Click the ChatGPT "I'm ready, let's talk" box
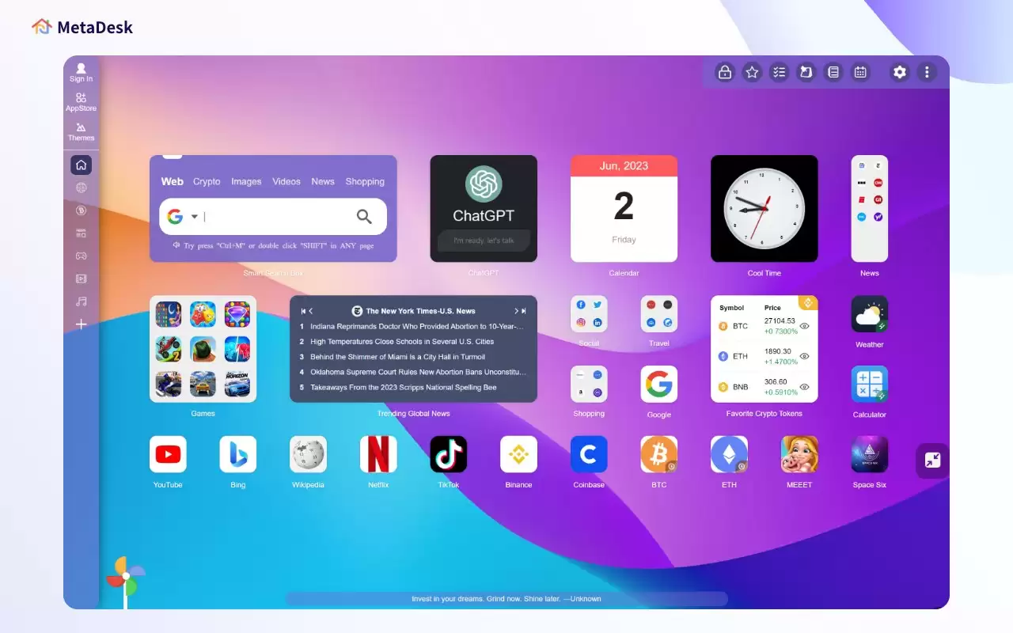 point(484,241)
